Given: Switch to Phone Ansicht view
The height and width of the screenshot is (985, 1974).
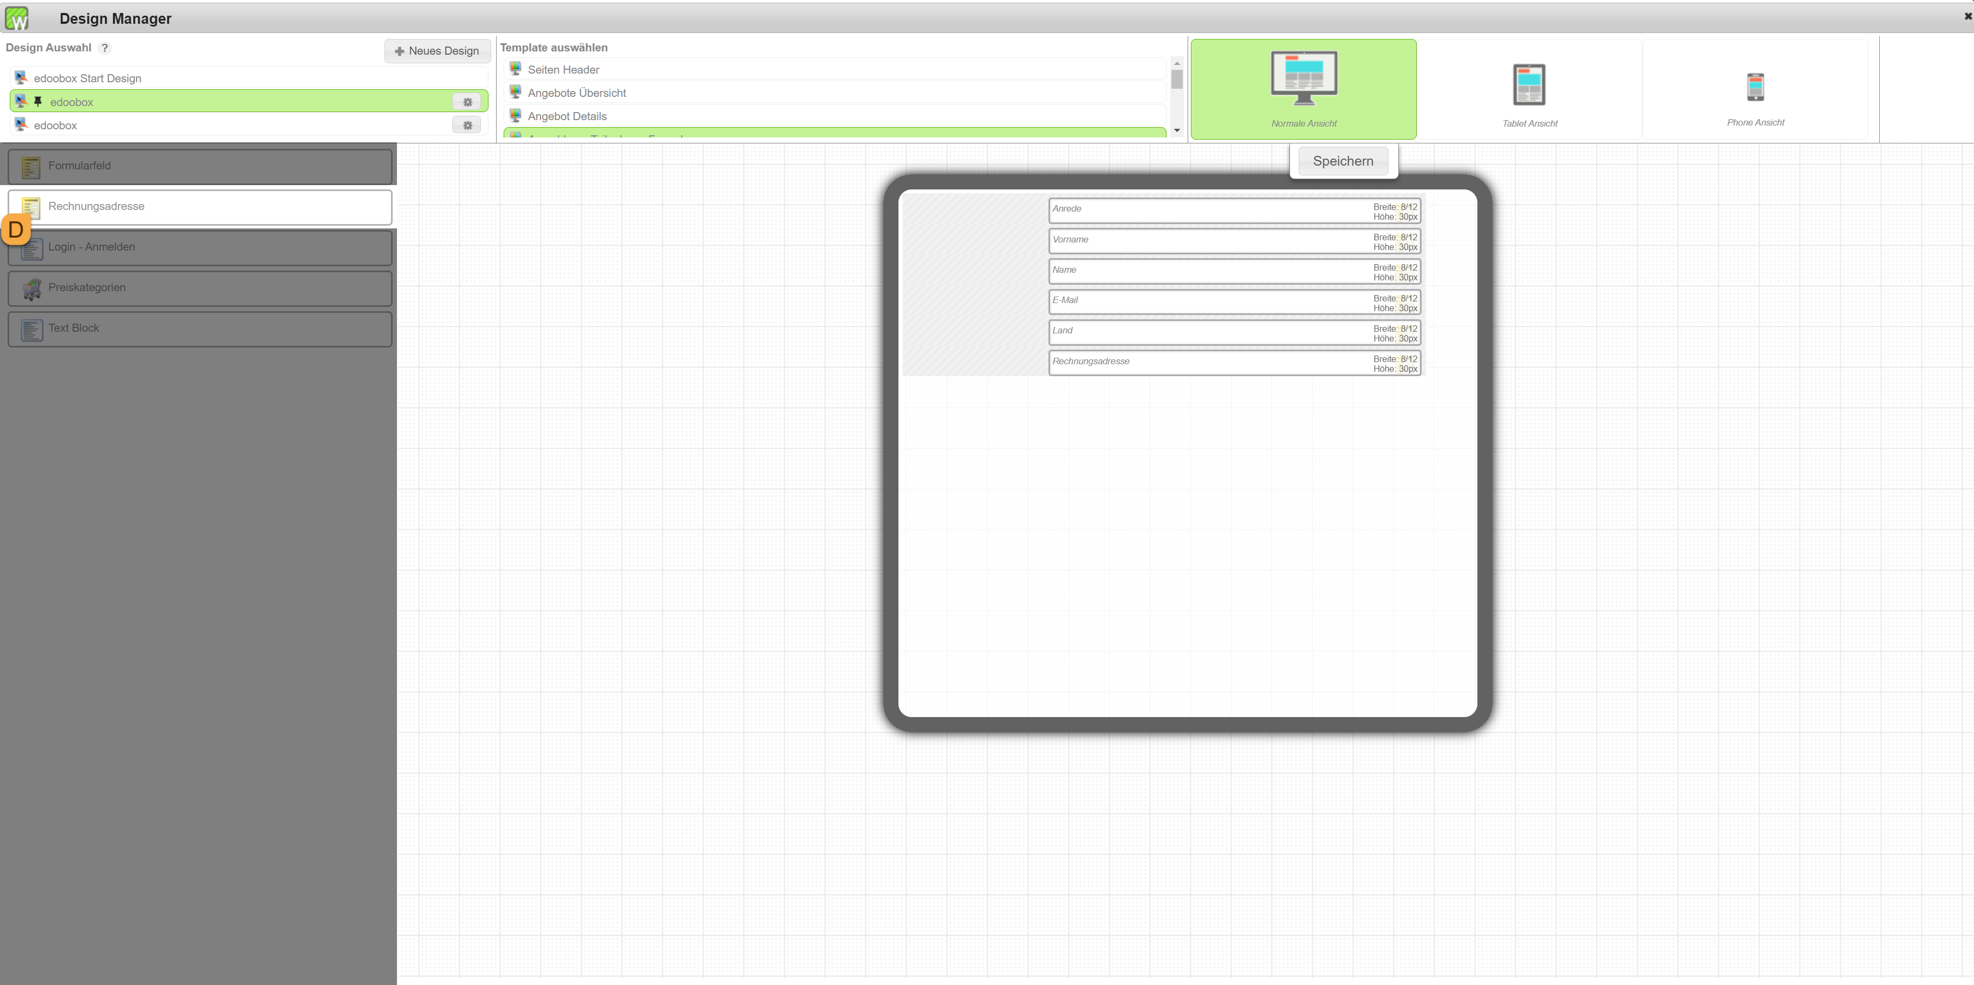Looking at the screenshot, I should pos(1755,89).
